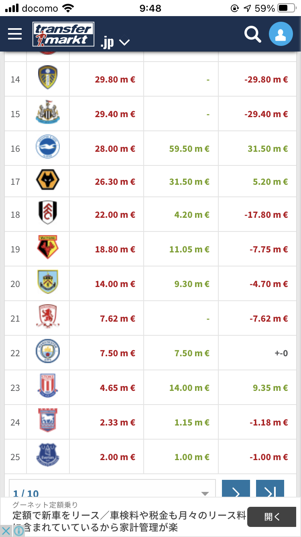Screen dimensions: 301x537
Task: Select the Burnley club crest
Action: pyautogui.click(x=48, y=283)
